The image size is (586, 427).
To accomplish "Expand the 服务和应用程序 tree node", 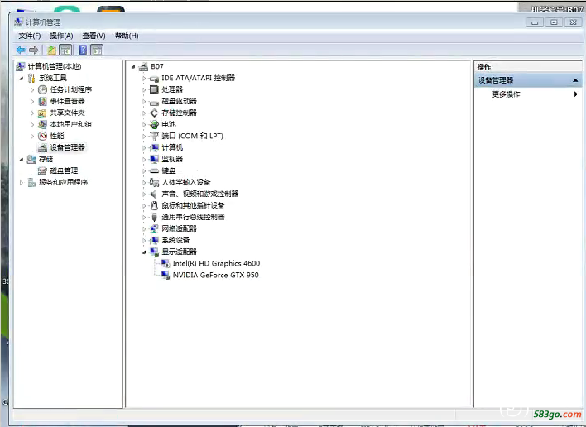I will (x=22, y=182).
